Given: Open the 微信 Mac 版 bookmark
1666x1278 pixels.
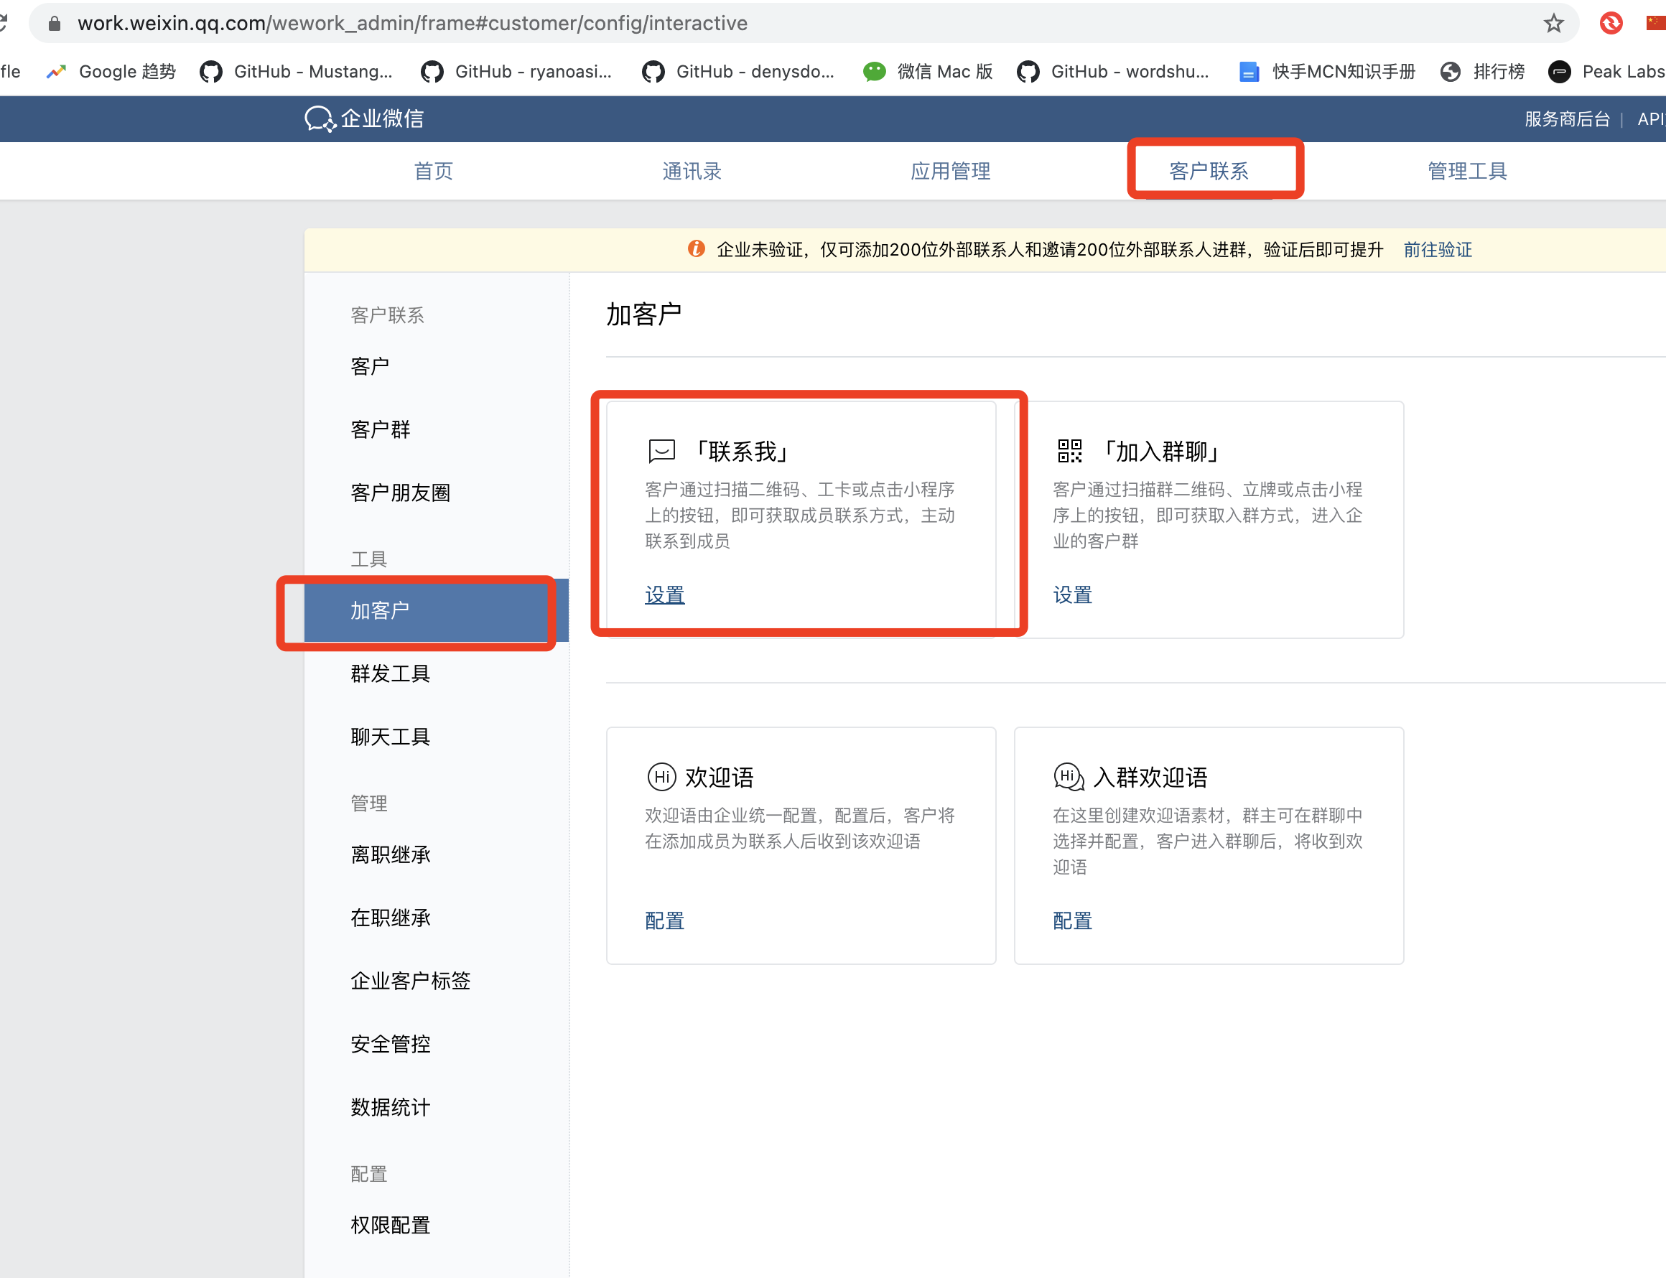Looking at the screenshot, I should (927, 72).
